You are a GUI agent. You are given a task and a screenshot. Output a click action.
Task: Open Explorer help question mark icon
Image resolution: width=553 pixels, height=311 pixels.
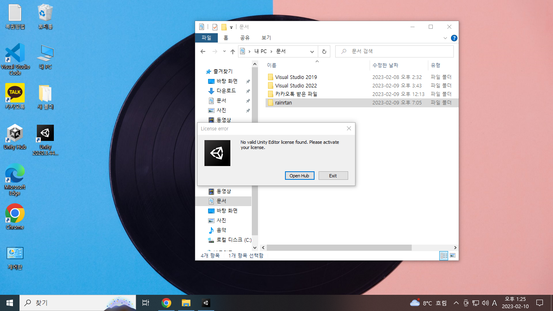click(454, 38)
